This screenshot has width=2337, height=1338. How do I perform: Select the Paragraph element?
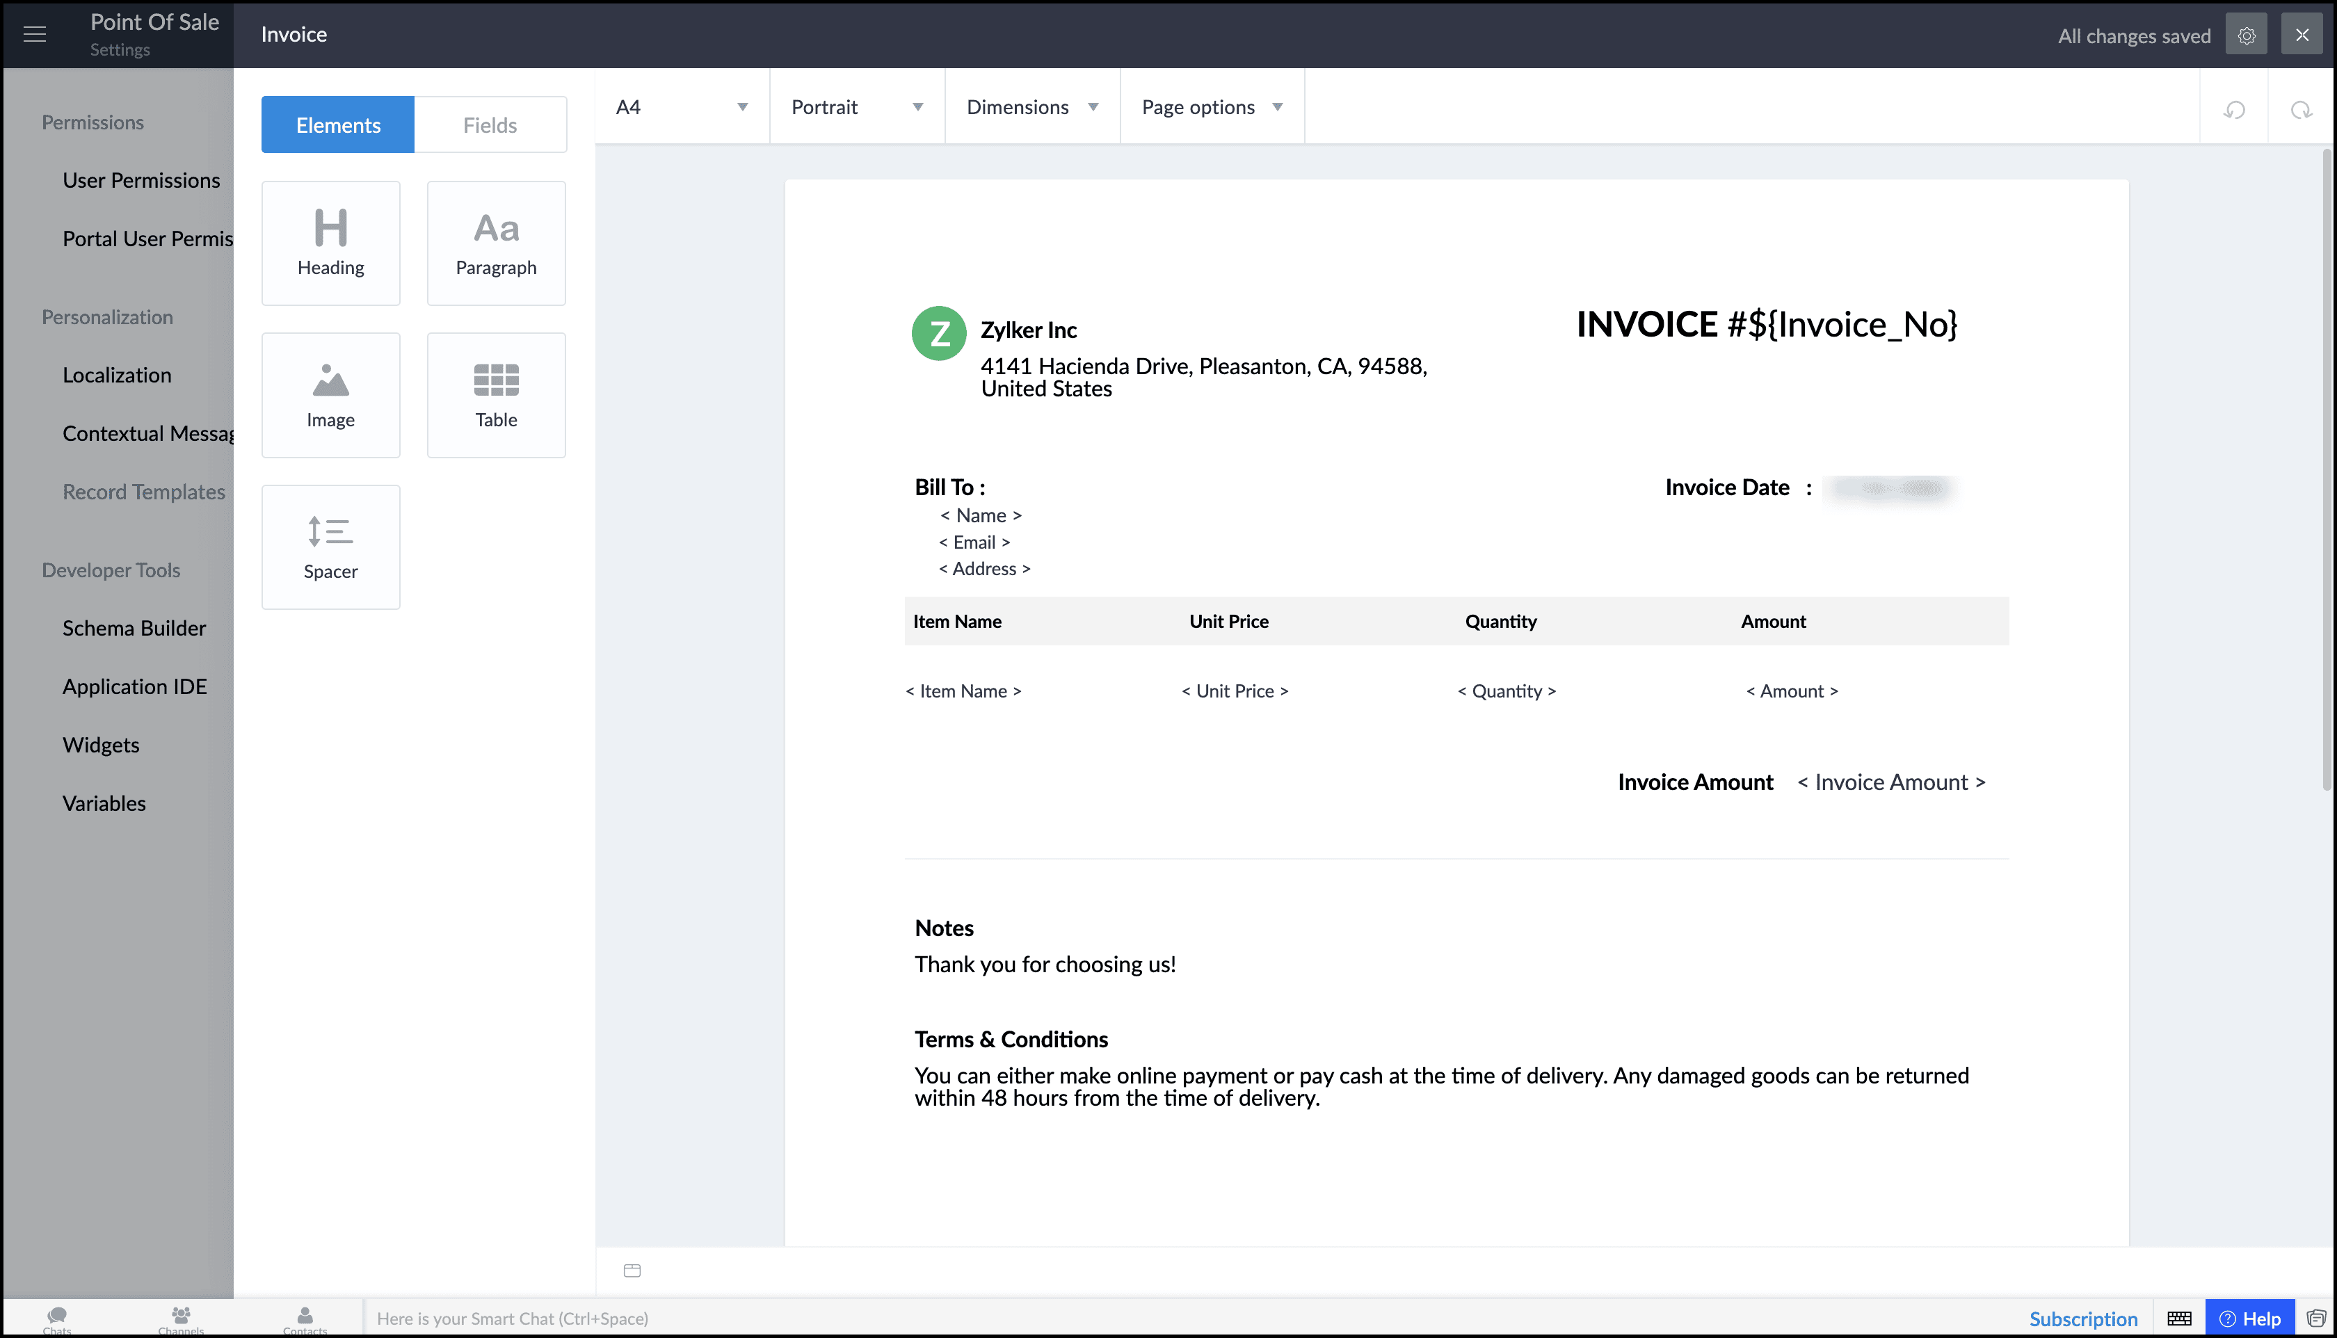tap(495, 243)
